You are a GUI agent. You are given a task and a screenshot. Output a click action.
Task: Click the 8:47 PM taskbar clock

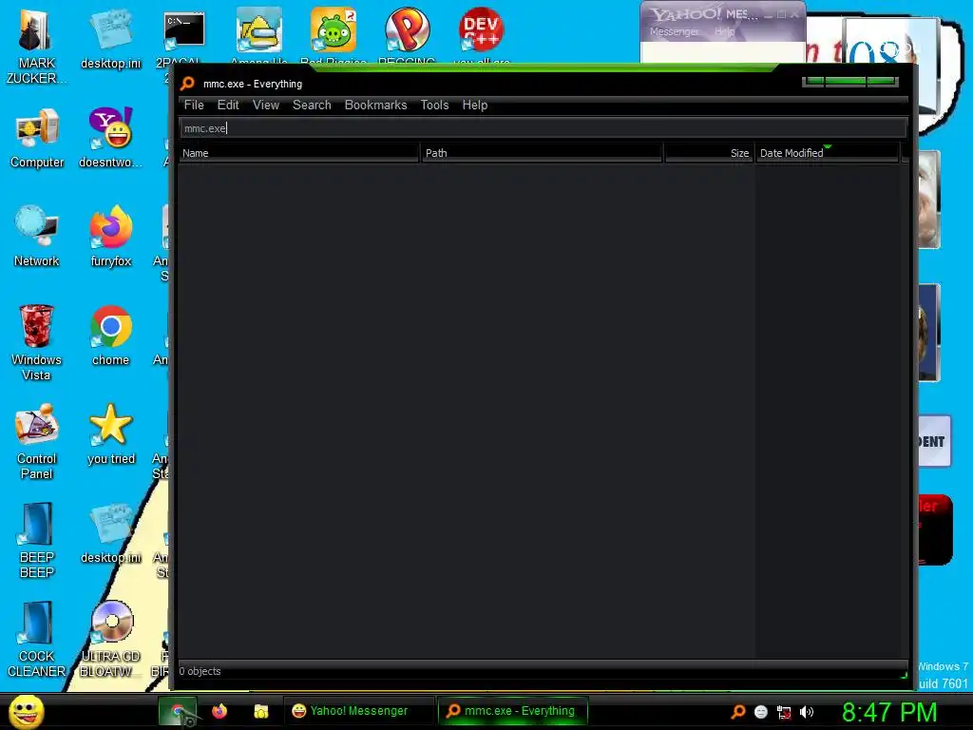[x=888, y=712]
